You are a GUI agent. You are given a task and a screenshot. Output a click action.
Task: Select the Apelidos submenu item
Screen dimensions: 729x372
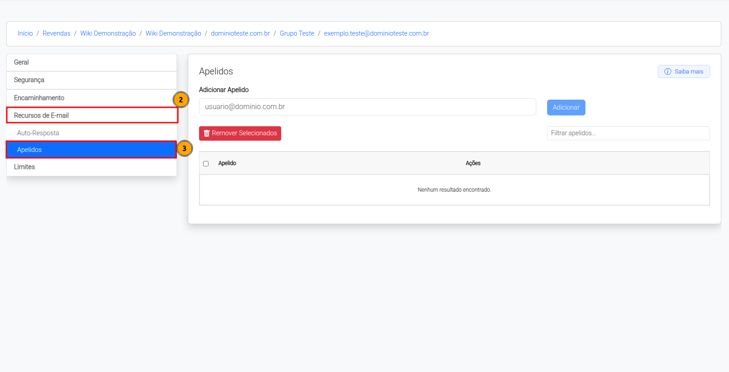[x=91, y=150]
